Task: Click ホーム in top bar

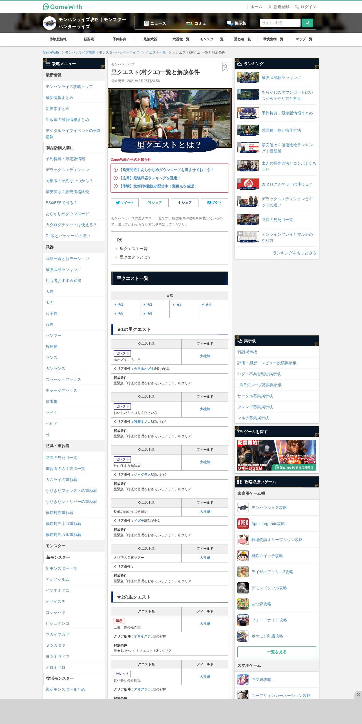Action: [x=256, y=7]
